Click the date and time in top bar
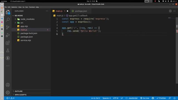This screenshot has height=100, width=178. (x=91, y=1)
